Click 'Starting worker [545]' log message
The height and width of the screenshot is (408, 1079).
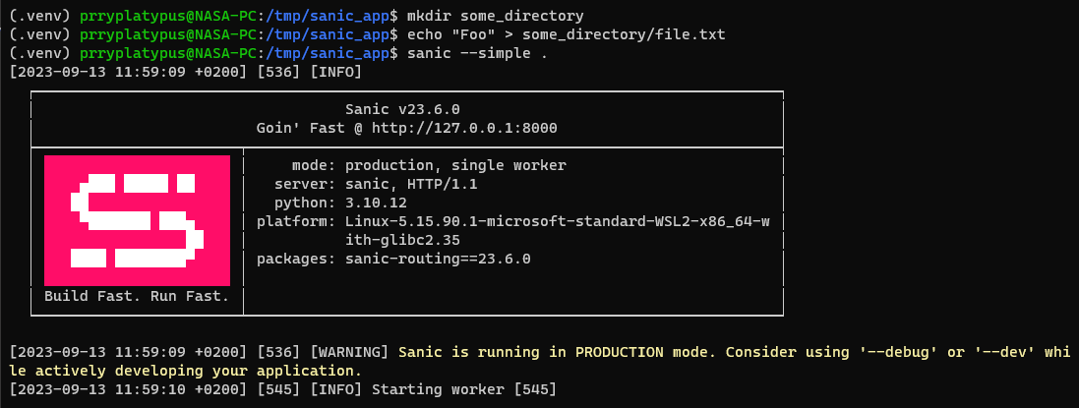click(x=464, y=390)
